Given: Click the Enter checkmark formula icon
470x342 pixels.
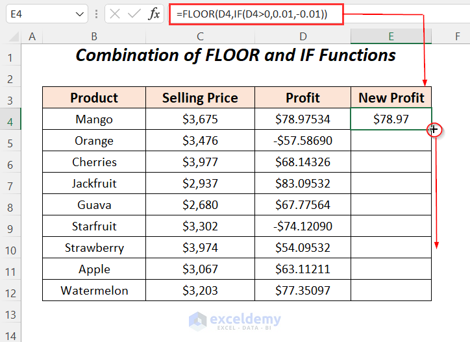Looking at the screenshot, I should click(x=134, y=14).
